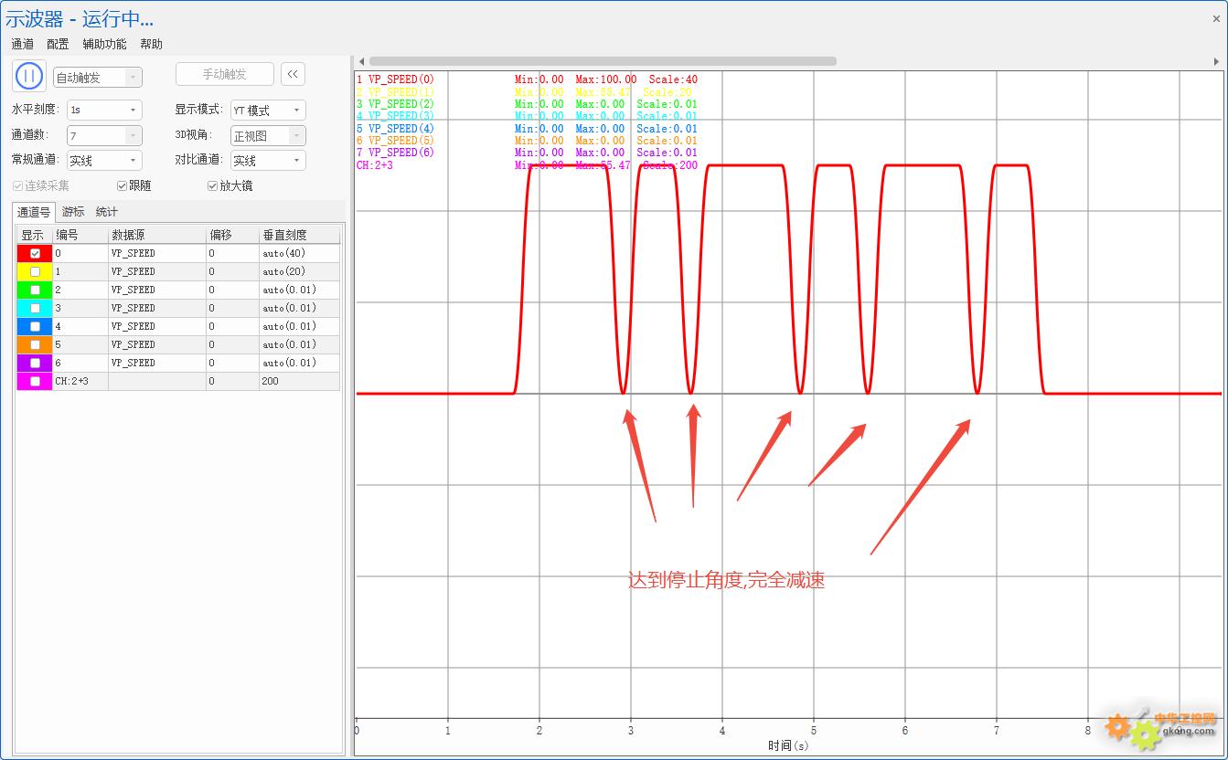Toggle the 跟随 checkbox
The height and width of the screenshot is (760, 1228).
pos(123,185)
